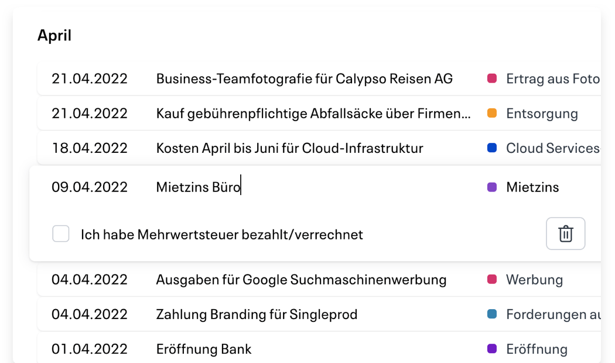This screenshot has width=615, height=363.
Task: Select the Eröffnung Bank entry row
Action: 203,348
